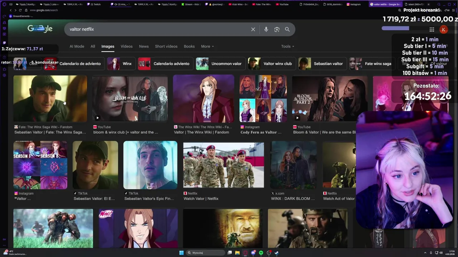Open the Sebastian Valtor: El E... TikTok image
Image resolution: width=458 pixels, height=257 pixels.
95,165
